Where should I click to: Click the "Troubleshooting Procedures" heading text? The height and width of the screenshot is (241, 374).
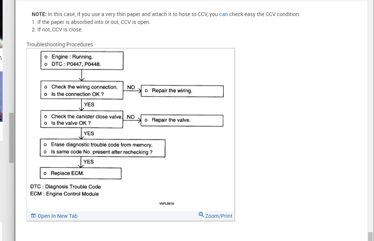60,44
